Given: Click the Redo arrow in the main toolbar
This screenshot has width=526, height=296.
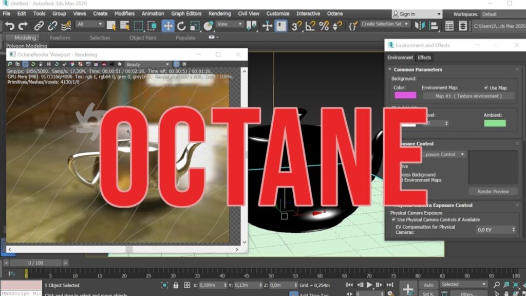Looking at the screenshot, I should (x=23, y=26).
